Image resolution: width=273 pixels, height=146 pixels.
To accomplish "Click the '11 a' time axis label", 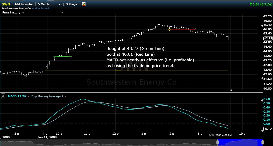I will (87, 134).
